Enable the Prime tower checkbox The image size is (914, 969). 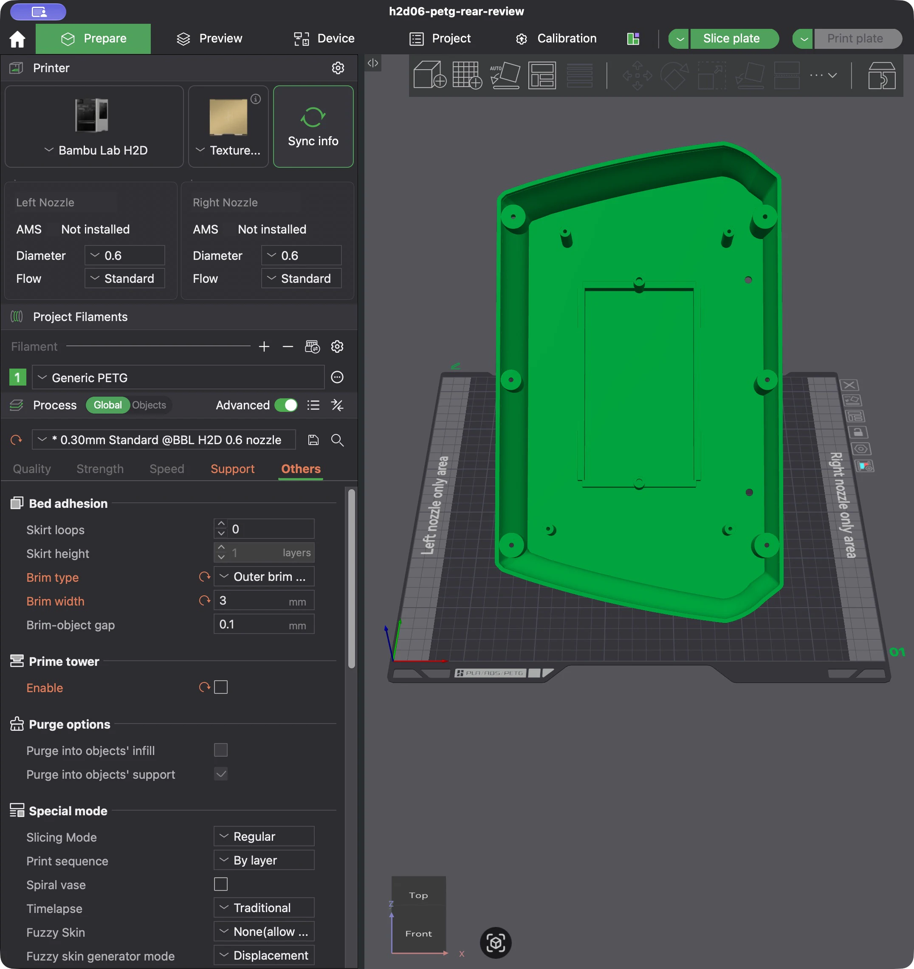(221, 687)
